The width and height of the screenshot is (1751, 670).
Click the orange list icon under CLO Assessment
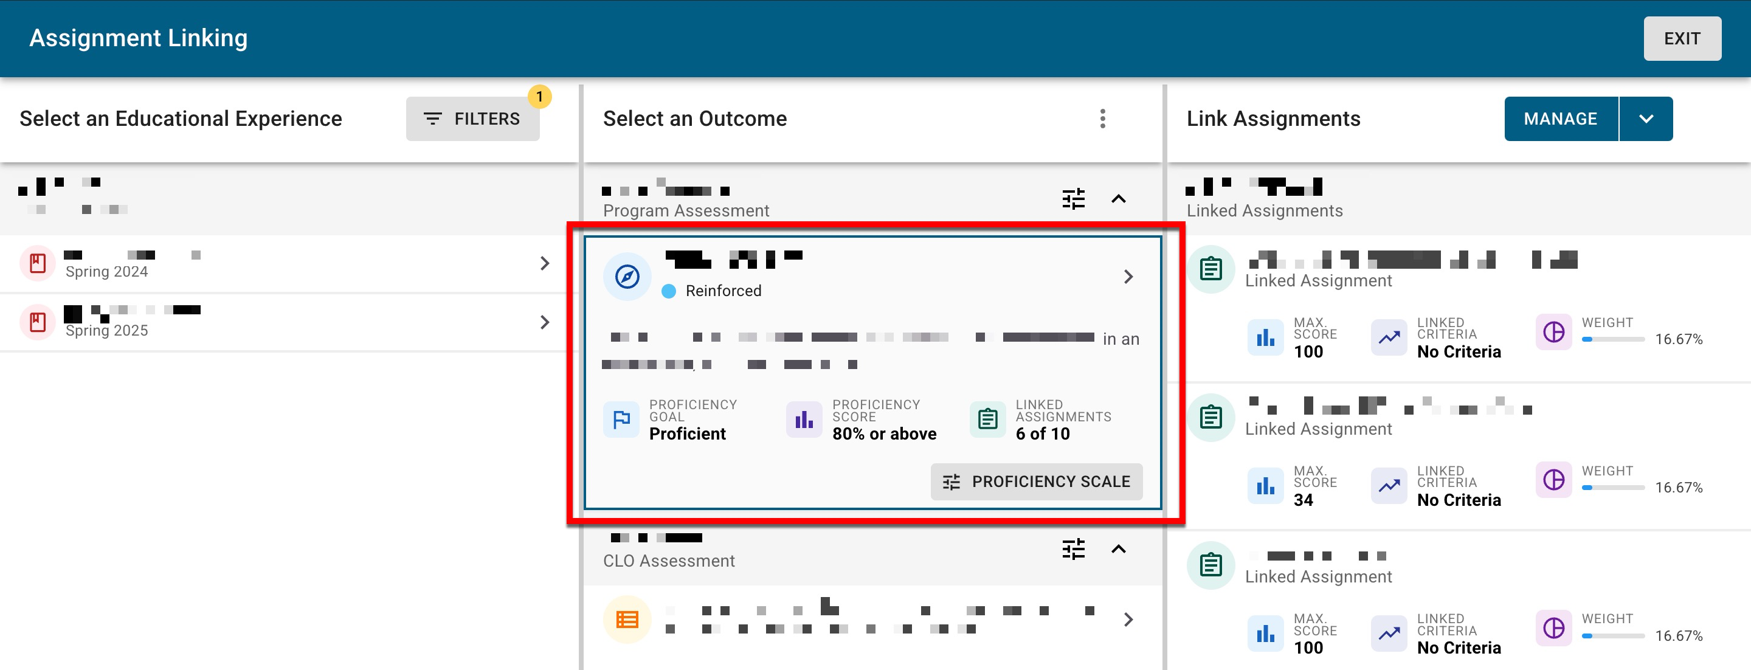coord(627,619)
